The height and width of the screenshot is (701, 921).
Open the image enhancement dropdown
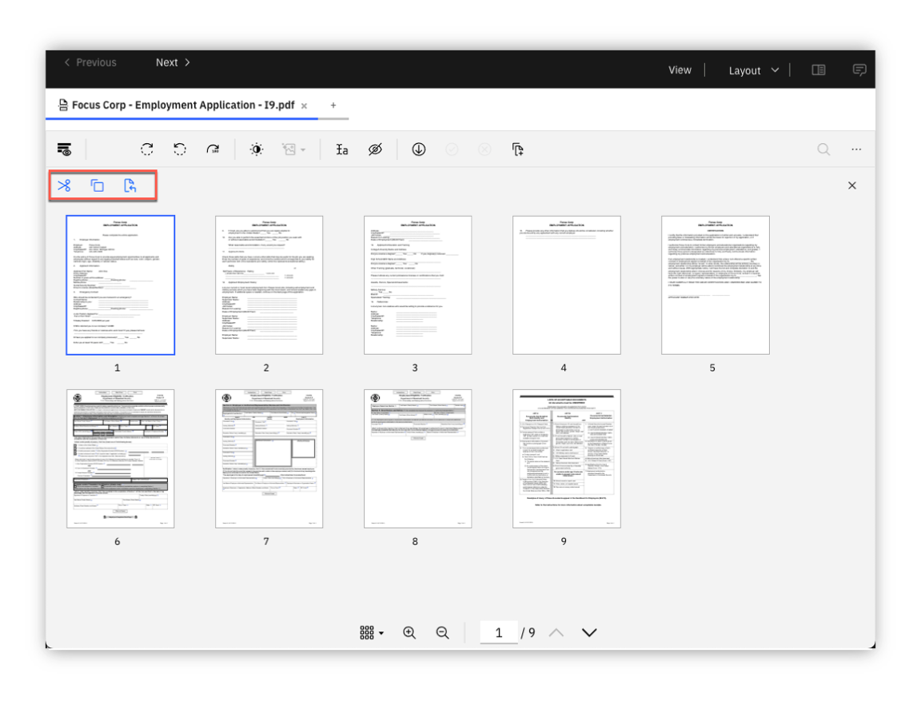pos(293,149)
